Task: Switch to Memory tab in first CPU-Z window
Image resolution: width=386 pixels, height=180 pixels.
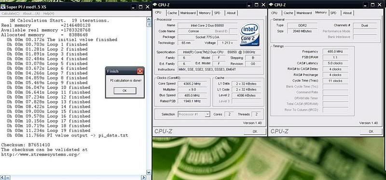Action: 205,13
